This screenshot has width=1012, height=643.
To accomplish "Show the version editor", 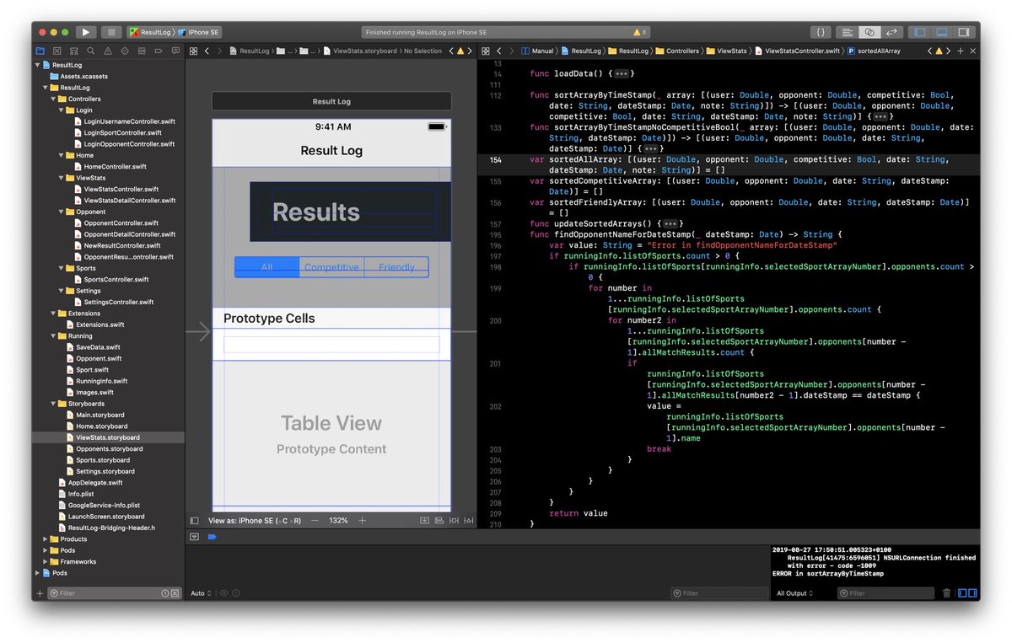I will point(891,32).
